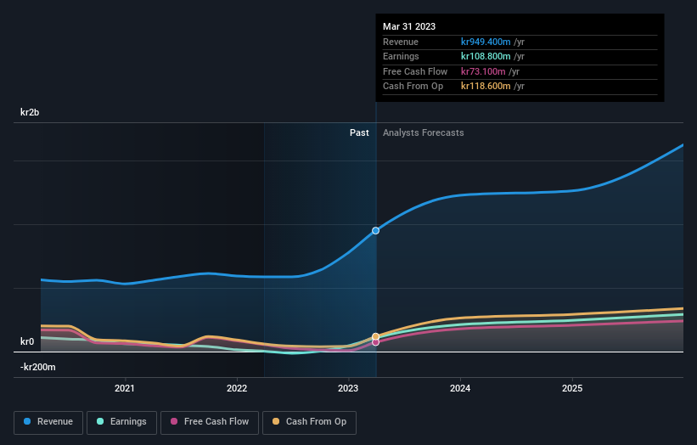Toggle the Cash From Op legend button
Screen dimensions: 697x445
[309, 422]
